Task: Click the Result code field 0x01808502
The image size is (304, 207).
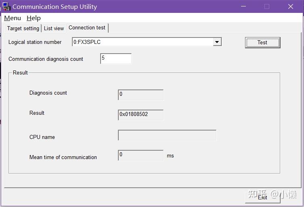Action: (x=140, y=115)
